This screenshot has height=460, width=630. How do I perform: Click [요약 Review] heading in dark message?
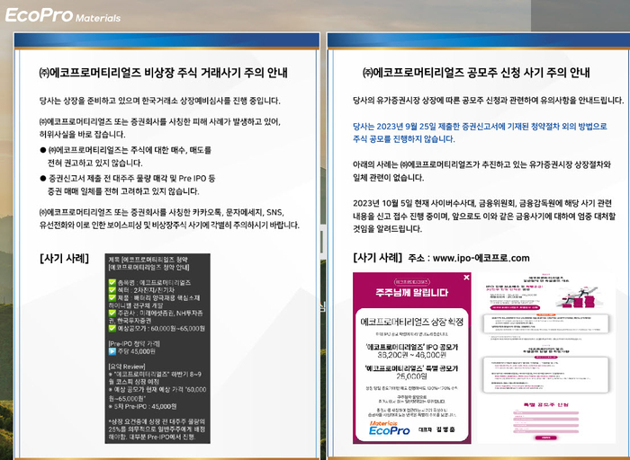point(127,367)
